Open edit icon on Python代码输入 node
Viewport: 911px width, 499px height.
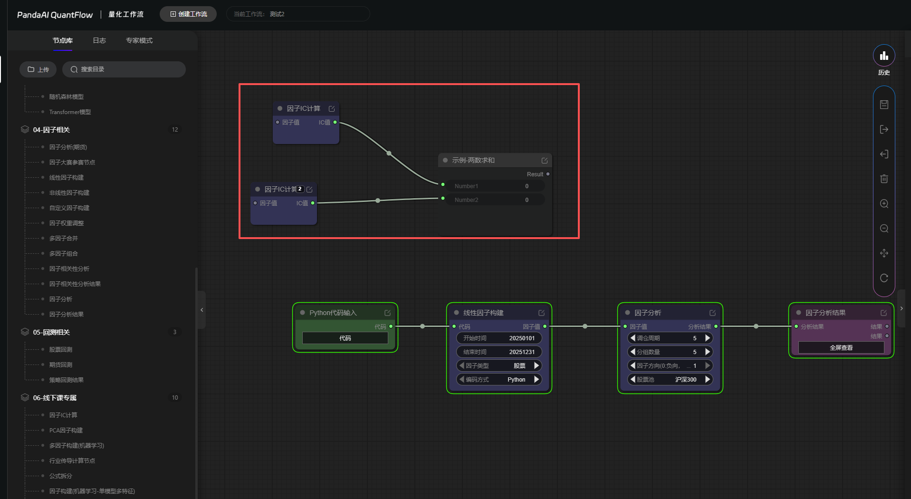tap(387, 313)
